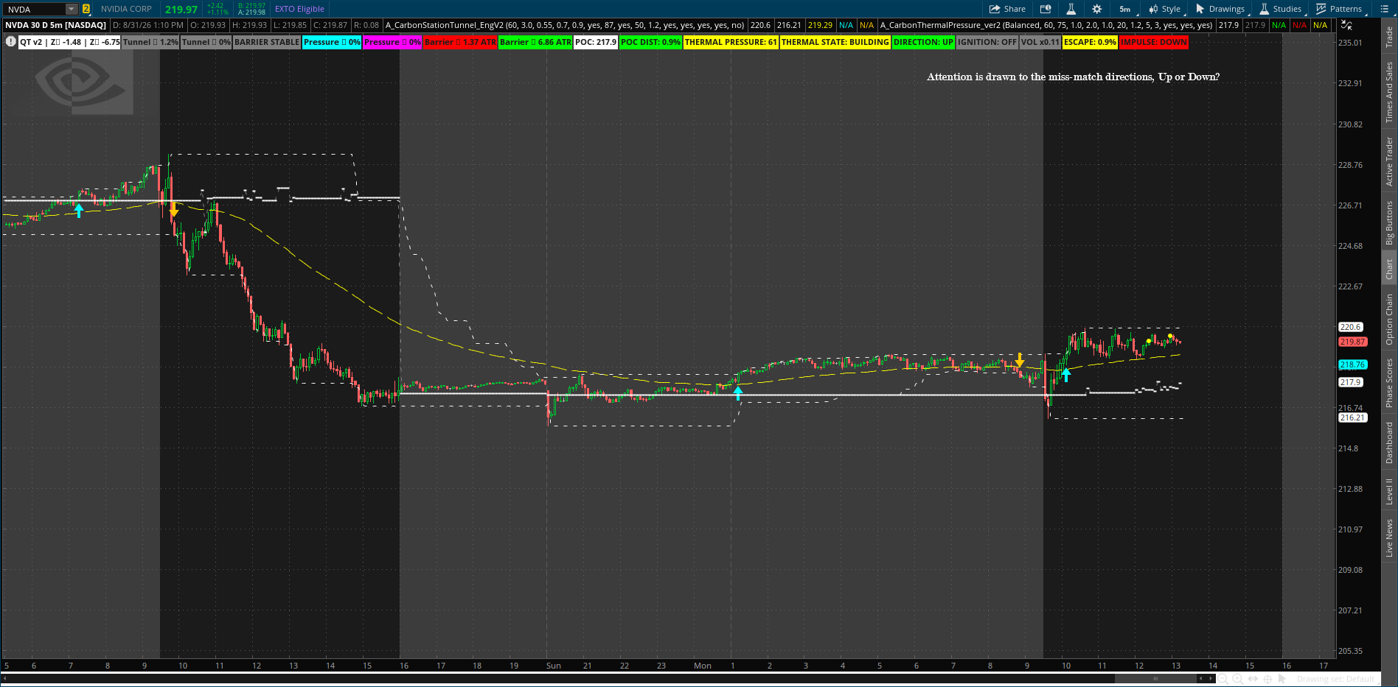Open the Phase Scores side tab
Screen dimensions: 1398x687
coord(1389,382)
